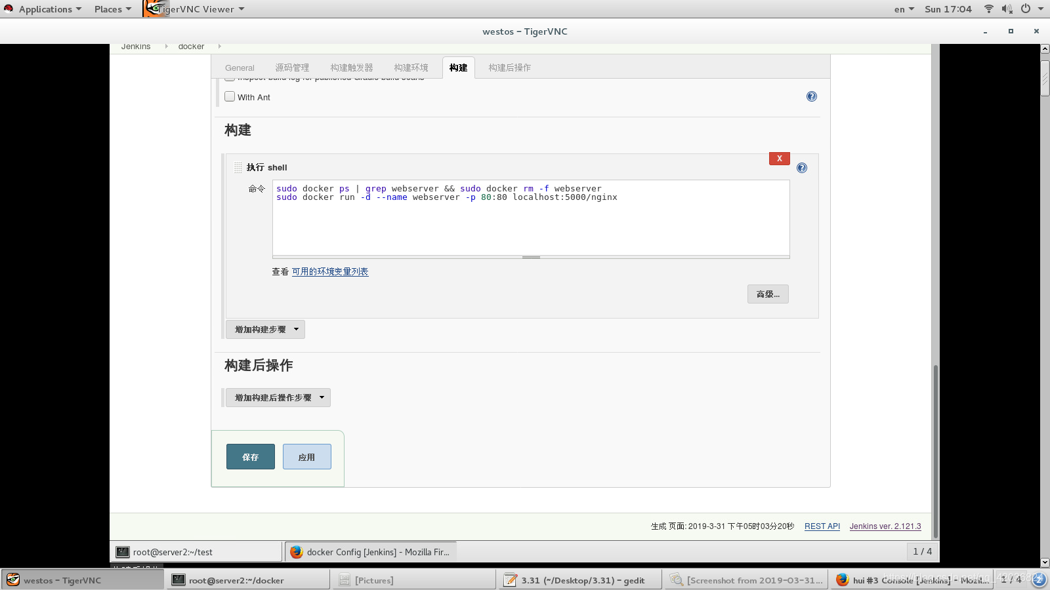Open the en input language dropdown
The image size is (1050, 590).
[904, 9]
